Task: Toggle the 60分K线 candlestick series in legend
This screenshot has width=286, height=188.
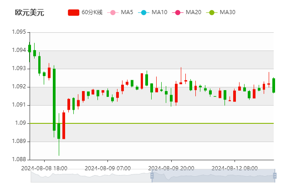Action: coord(85,12)
